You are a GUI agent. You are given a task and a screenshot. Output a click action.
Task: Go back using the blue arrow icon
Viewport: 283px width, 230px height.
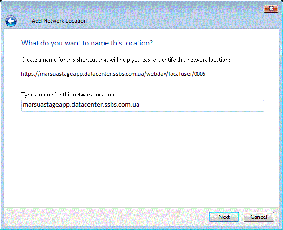point(11,21)
